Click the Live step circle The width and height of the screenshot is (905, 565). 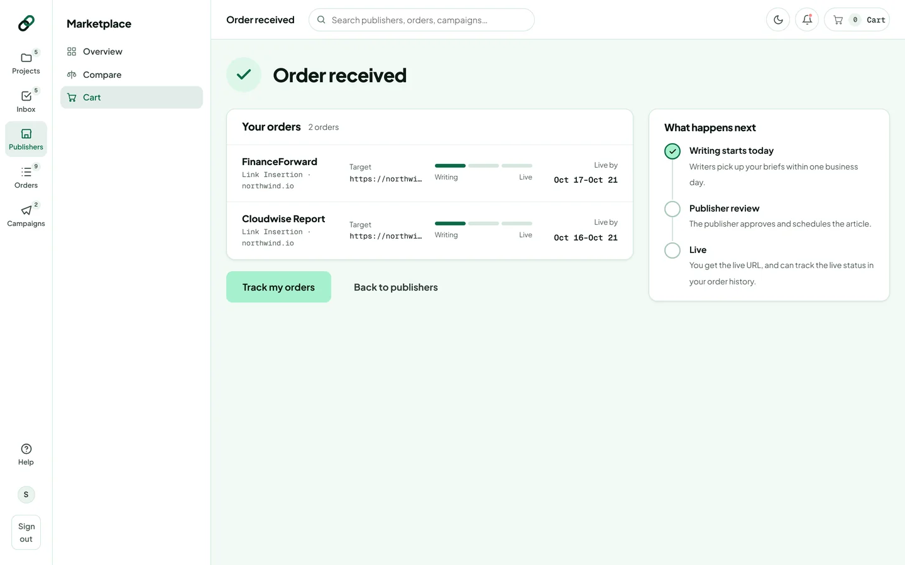[x=672, y=250]
